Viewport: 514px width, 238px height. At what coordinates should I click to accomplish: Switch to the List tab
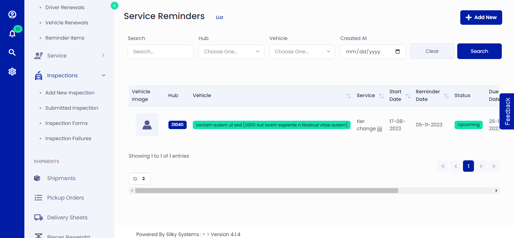click(x=219, y=17)
